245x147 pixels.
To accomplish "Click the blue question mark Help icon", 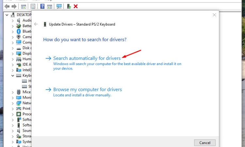I will tap(42, 7).
